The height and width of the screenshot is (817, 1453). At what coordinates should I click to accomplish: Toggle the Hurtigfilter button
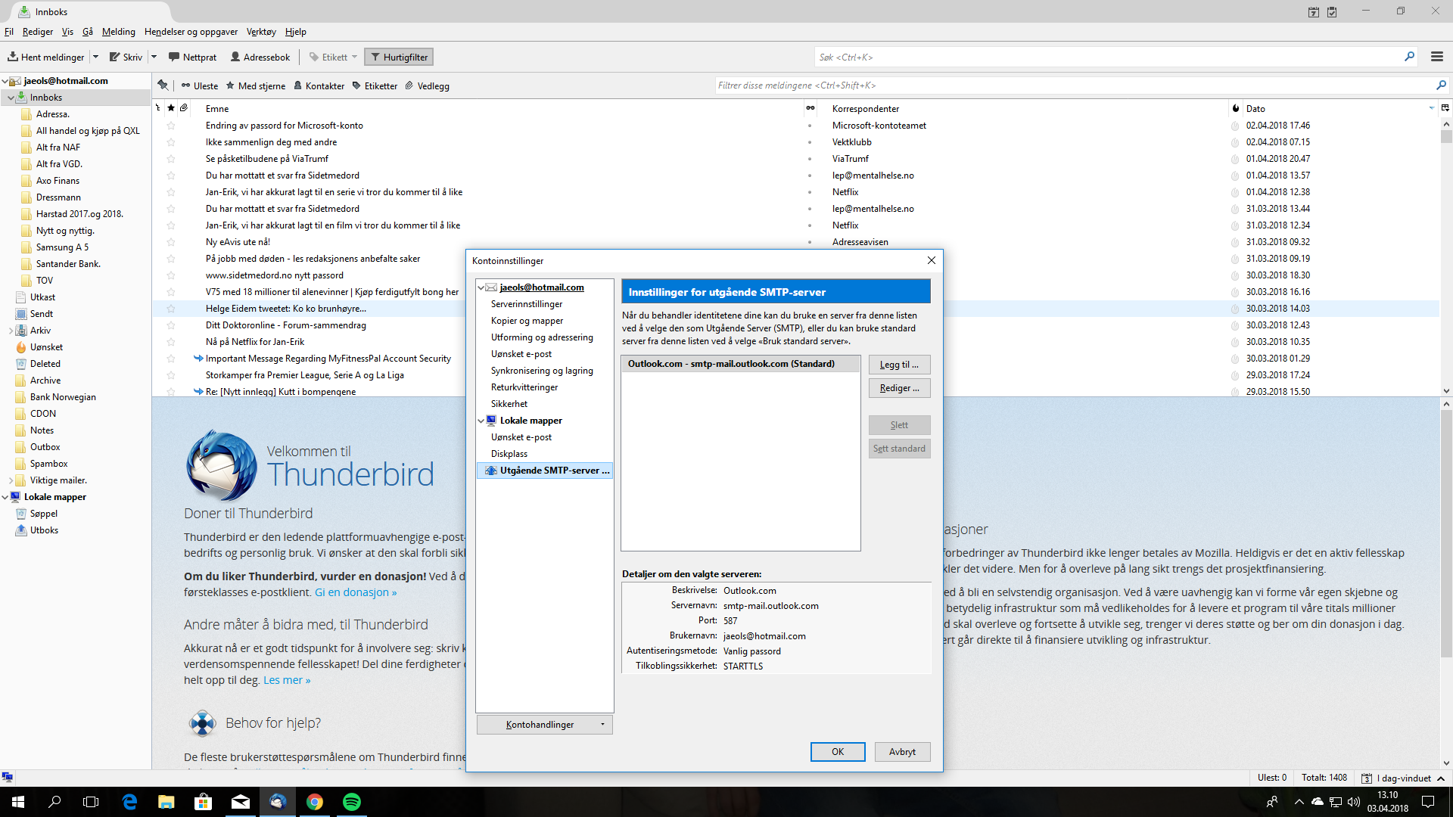[399, 57]
